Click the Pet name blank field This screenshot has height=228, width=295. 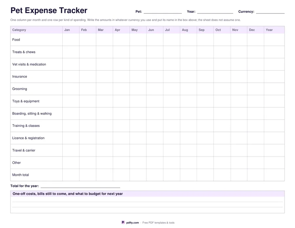pos(163,11)
